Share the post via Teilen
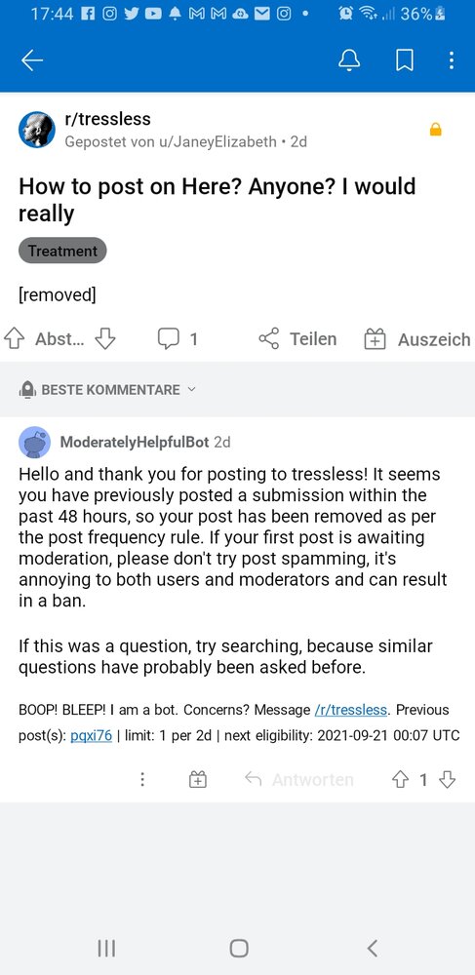Screen dimensions: 475x975 pos(297,339)
